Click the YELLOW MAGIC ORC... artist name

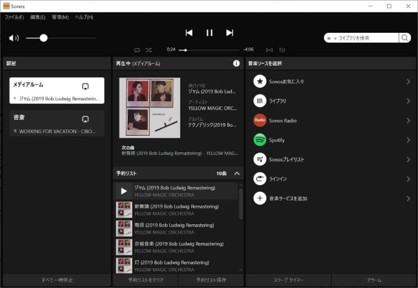(213, 109)
